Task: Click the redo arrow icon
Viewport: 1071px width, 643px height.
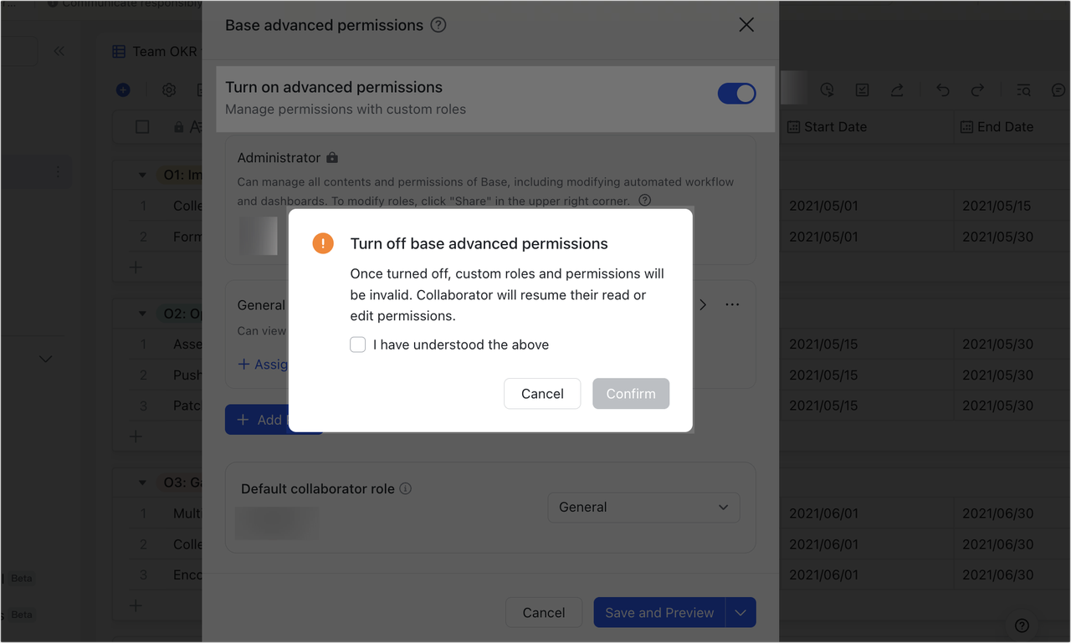Action: 977,89
